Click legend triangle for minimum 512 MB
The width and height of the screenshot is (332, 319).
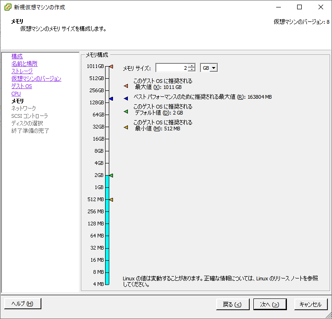(126, 127)
